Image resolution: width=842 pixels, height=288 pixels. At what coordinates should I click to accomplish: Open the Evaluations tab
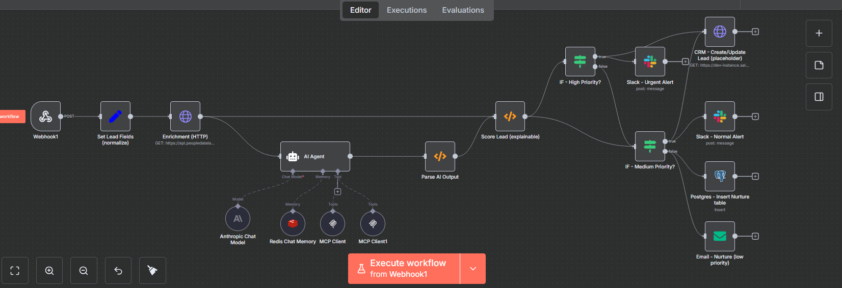click(x=463, y=10)
